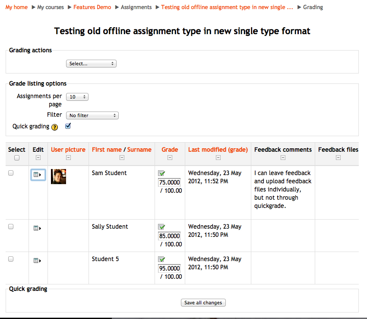
Task: Collapse the Feedback comments column
Action: [x=283, y=157]
